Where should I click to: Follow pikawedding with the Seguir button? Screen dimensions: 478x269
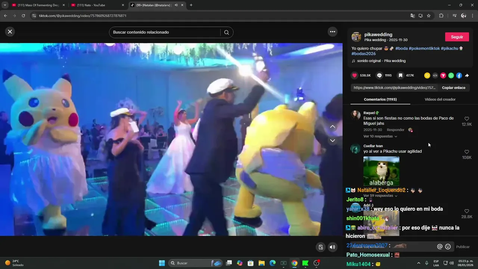(457, 37)
